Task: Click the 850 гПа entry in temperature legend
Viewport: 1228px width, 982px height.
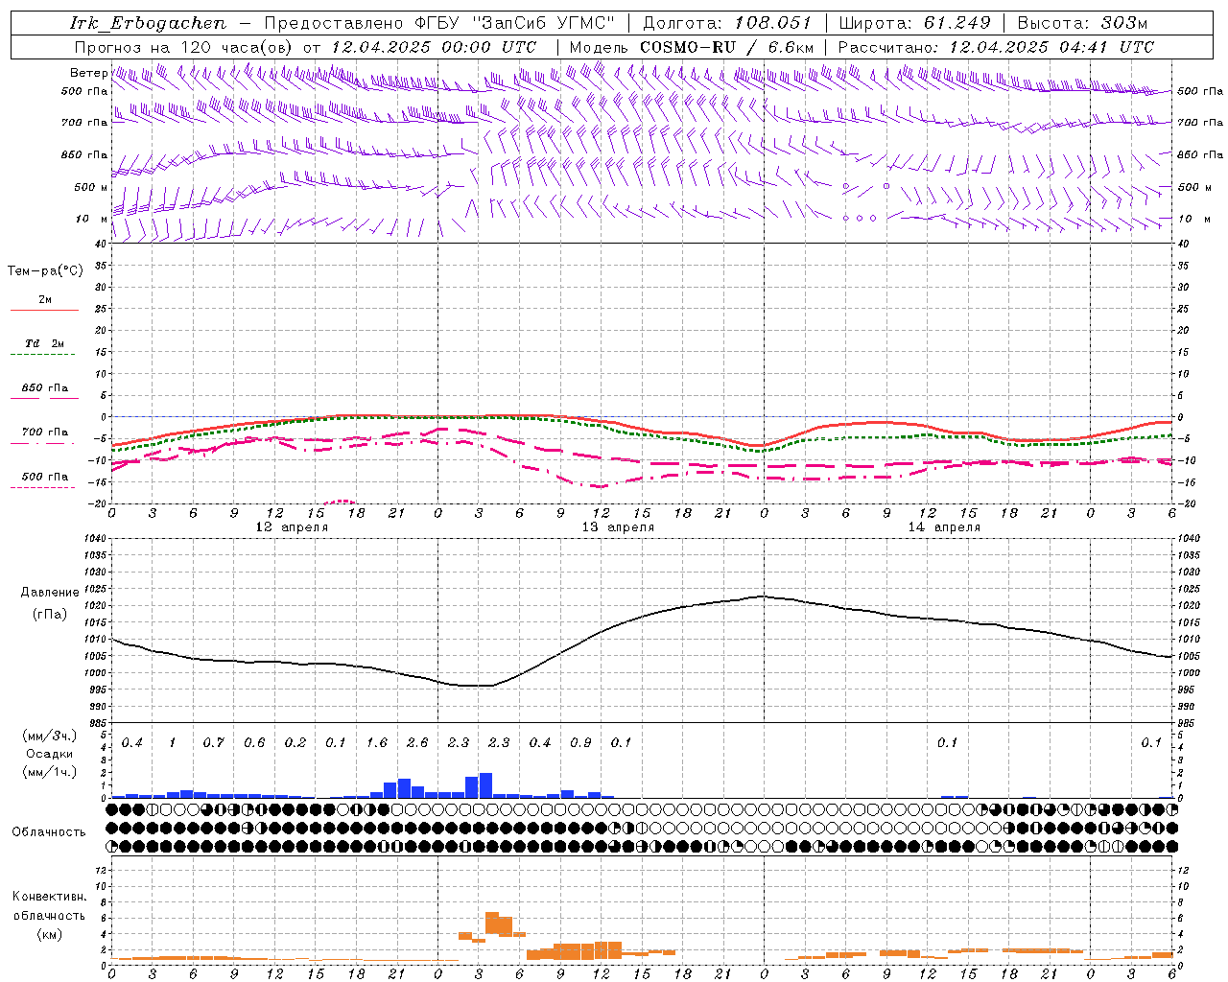Action: click(x=44, y=388)
